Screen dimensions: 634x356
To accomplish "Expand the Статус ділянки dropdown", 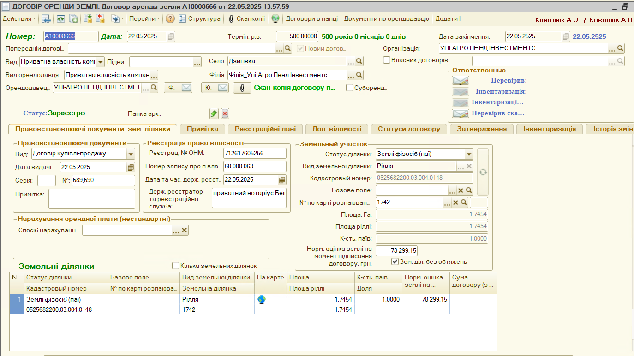I will [469, 154].
